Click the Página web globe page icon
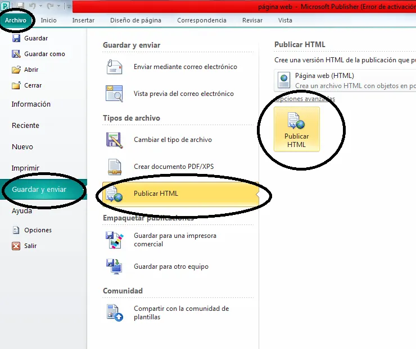 pyautogui.click(x=284, y=81)
